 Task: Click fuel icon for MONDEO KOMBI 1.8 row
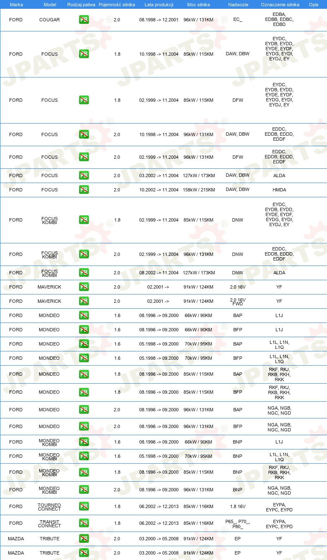tap(84, 472)
